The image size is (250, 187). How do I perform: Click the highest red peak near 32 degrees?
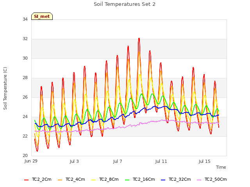(x=139, y=39)
